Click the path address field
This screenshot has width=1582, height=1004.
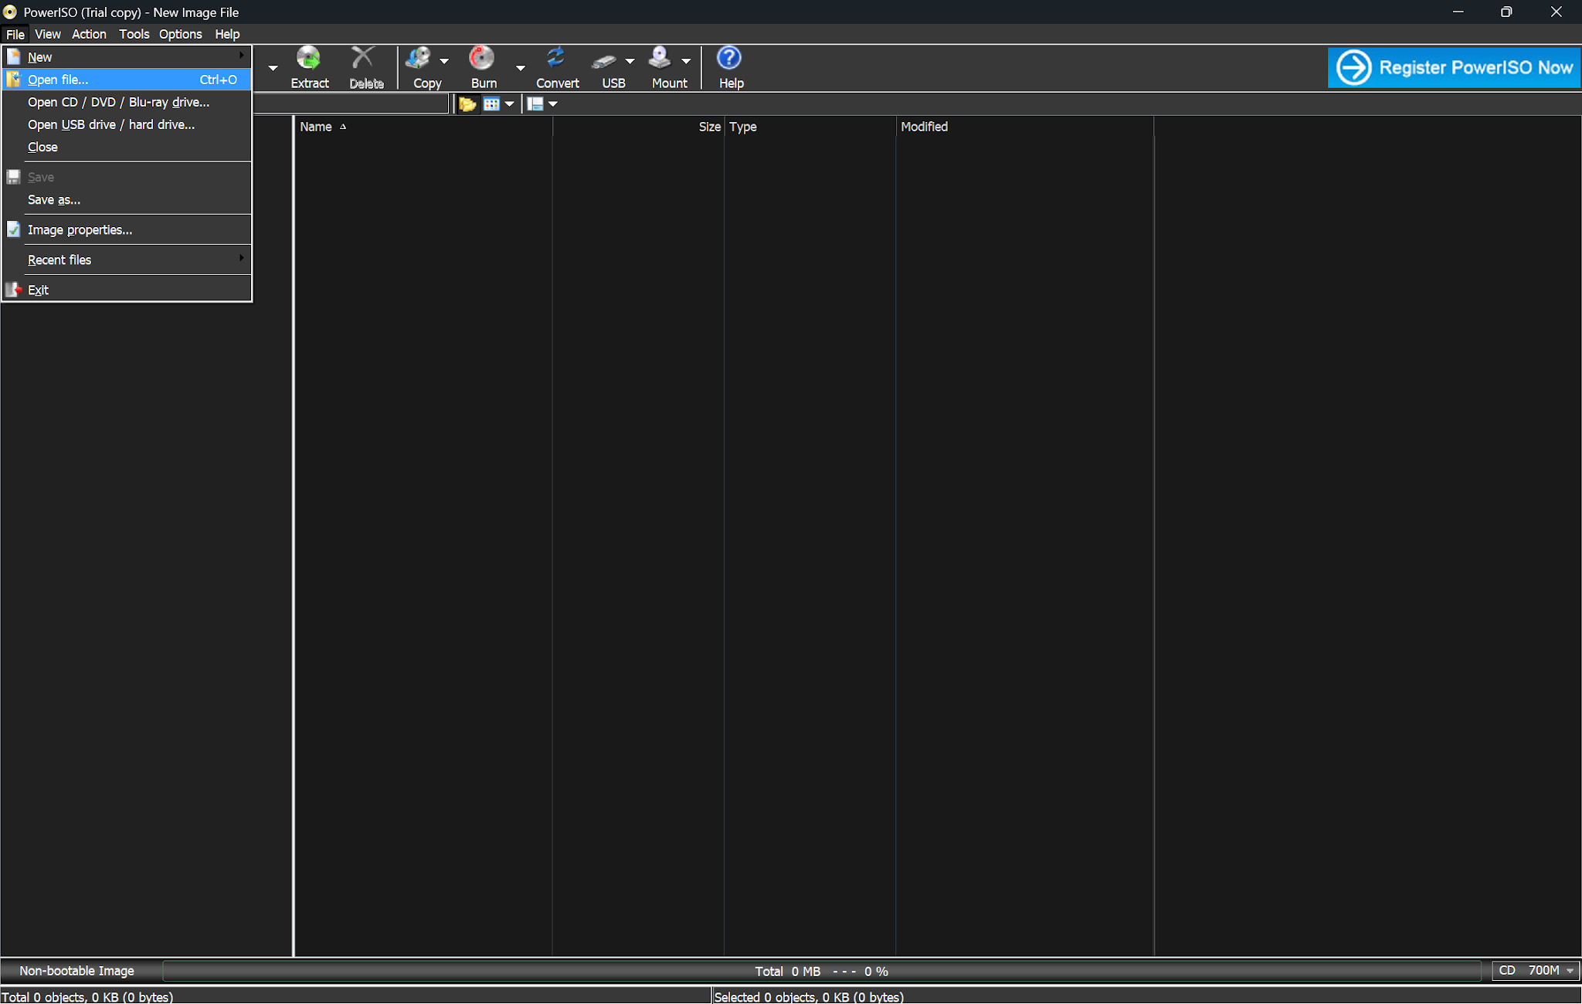click(351, 104)
